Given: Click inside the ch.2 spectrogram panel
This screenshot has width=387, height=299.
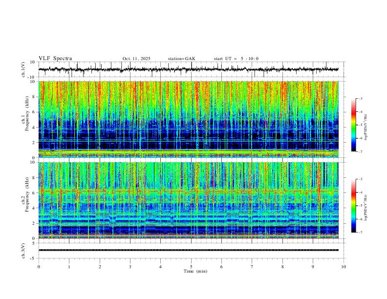Looking at the screenshot, I should 188,200.
